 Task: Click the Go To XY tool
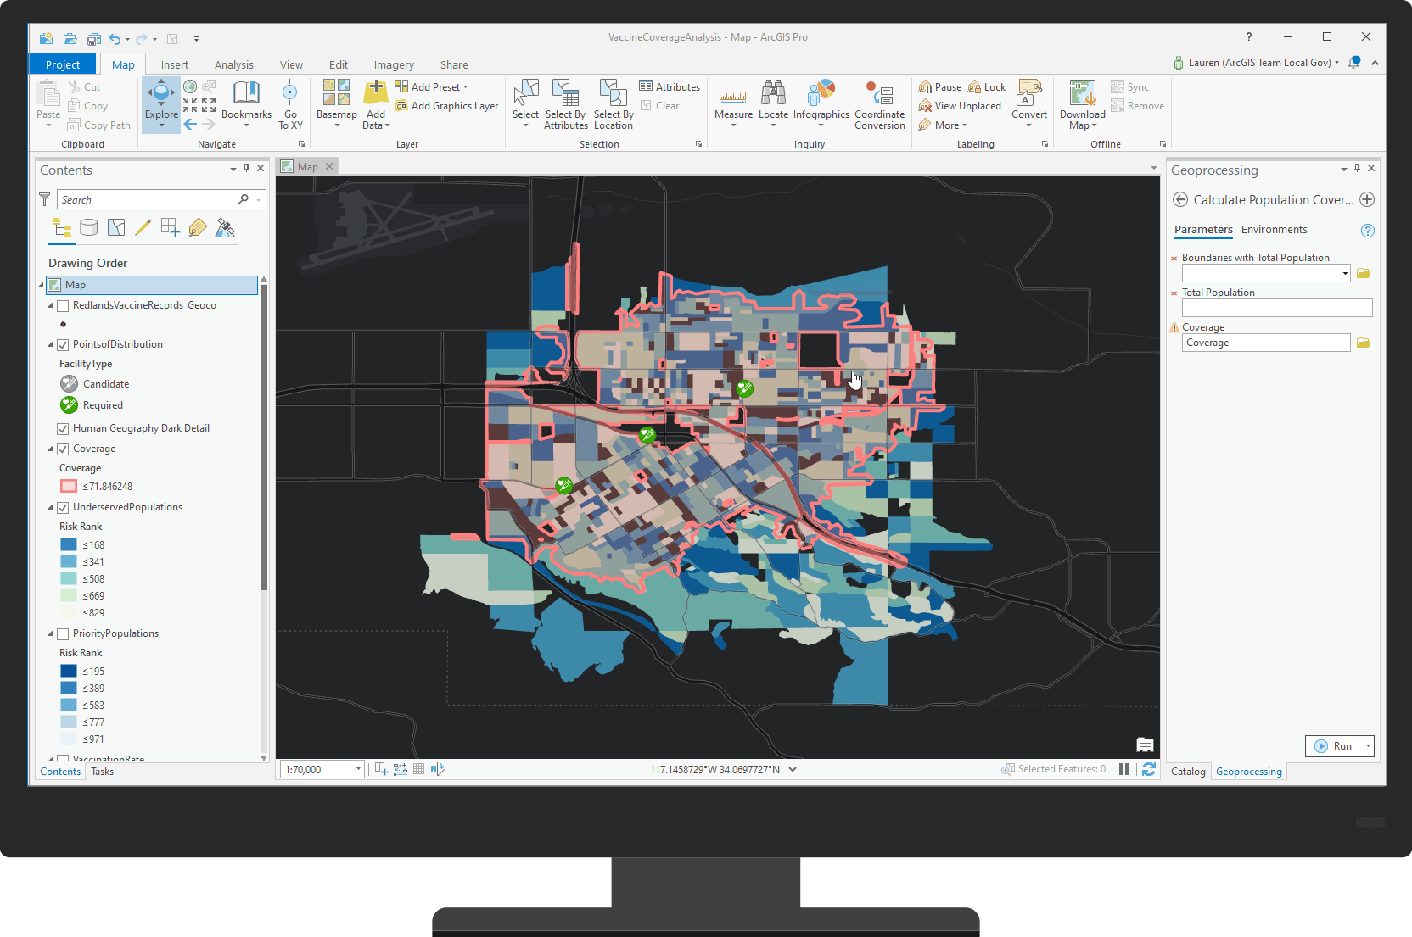pos(290,103)
